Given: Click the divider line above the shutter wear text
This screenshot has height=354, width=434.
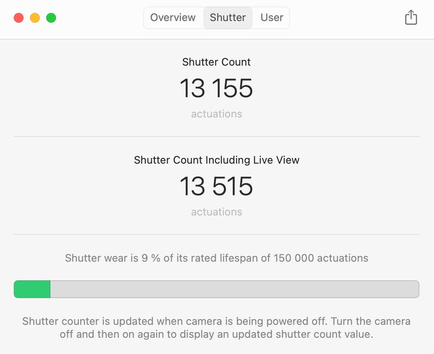Looking at the screenshot, I should point(217,234).
